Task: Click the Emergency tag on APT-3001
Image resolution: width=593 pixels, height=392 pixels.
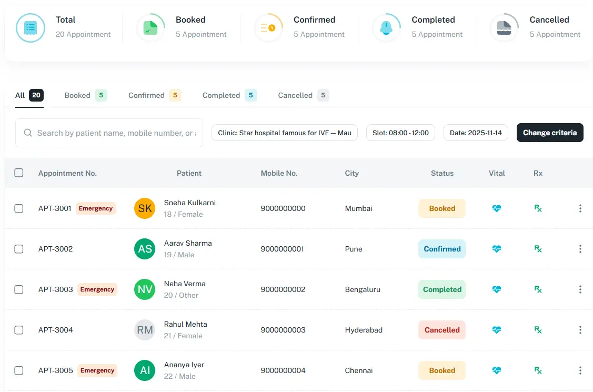Action: pyautogui.click(x=96, y=208)
